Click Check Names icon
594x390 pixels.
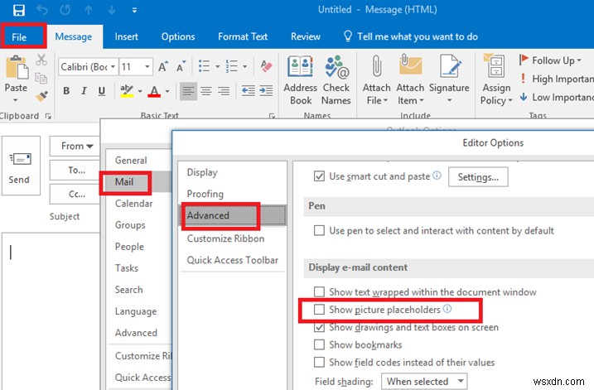pyautogui.click(x=336, y=66)
